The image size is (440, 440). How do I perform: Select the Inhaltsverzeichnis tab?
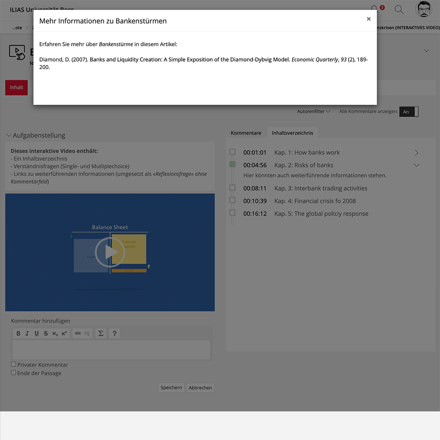[292, 133]
